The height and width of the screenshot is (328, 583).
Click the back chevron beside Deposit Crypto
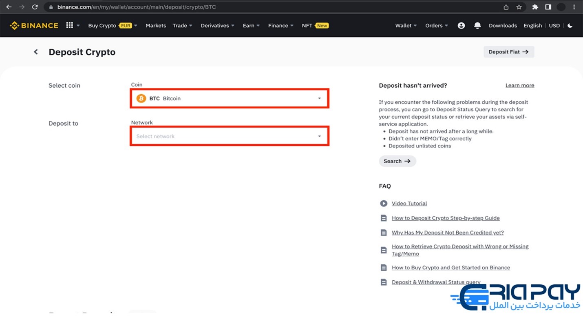[x=36, y=52]
